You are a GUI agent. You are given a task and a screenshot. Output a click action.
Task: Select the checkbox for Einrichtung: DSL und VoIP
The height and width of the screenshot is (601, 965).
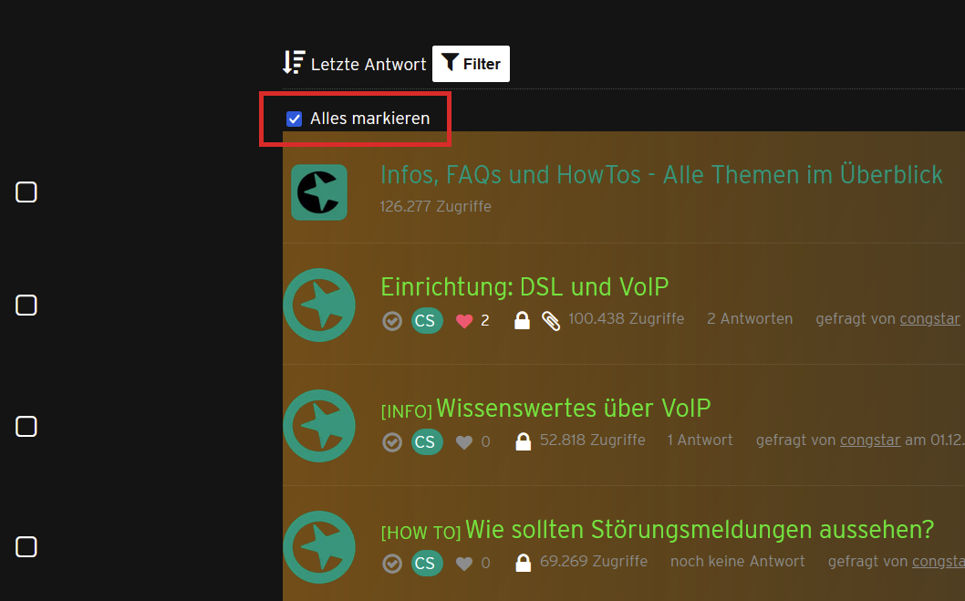click(x=26, y=306)
